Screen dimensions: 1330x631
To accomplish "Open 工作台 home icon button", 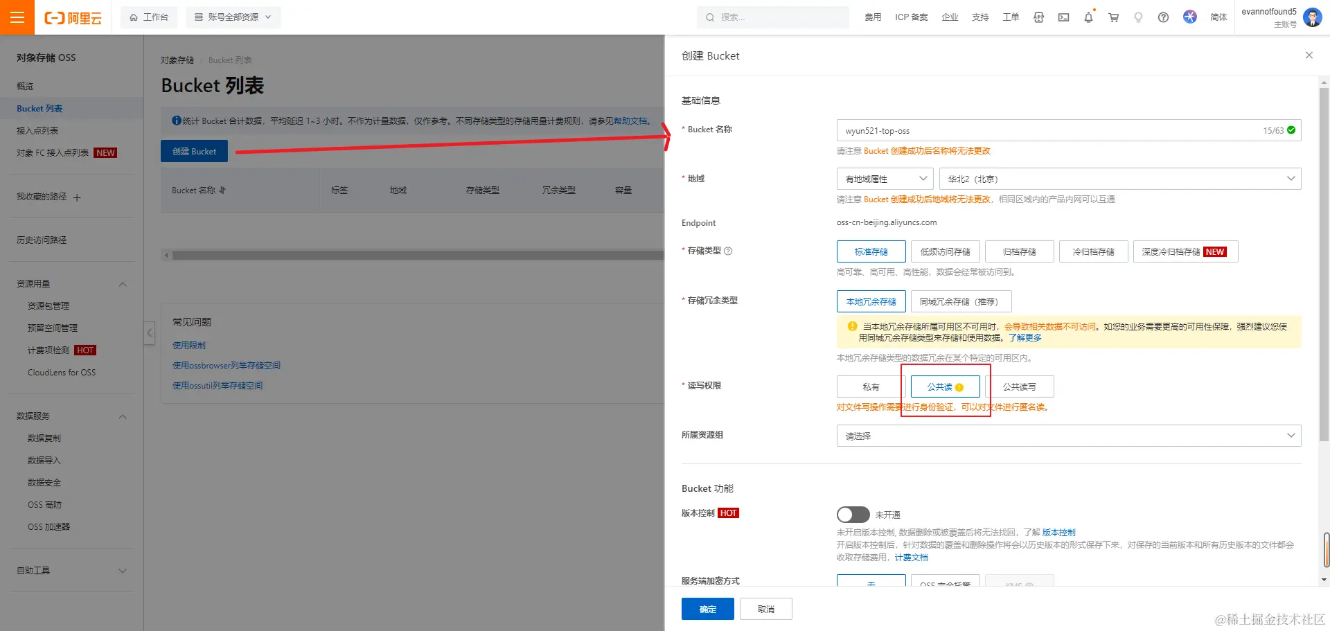I will pos(149,17).
